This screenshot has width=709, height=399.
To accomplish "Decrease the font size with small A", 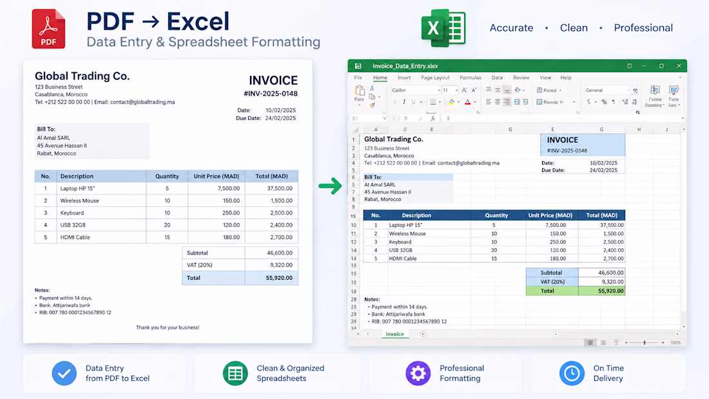I will (x=474, y=90).
